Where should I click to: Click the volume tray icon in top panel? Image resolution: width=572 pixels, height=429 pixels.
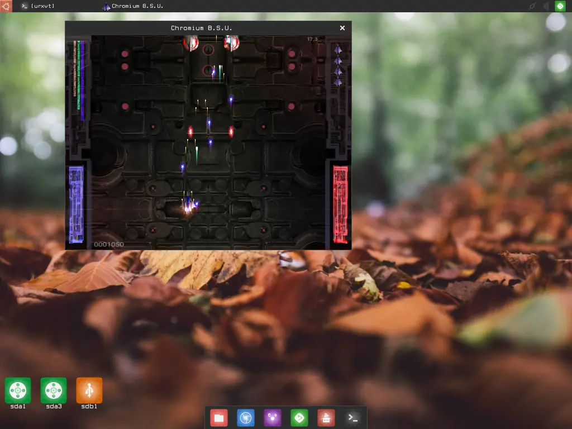pos(546,6)
